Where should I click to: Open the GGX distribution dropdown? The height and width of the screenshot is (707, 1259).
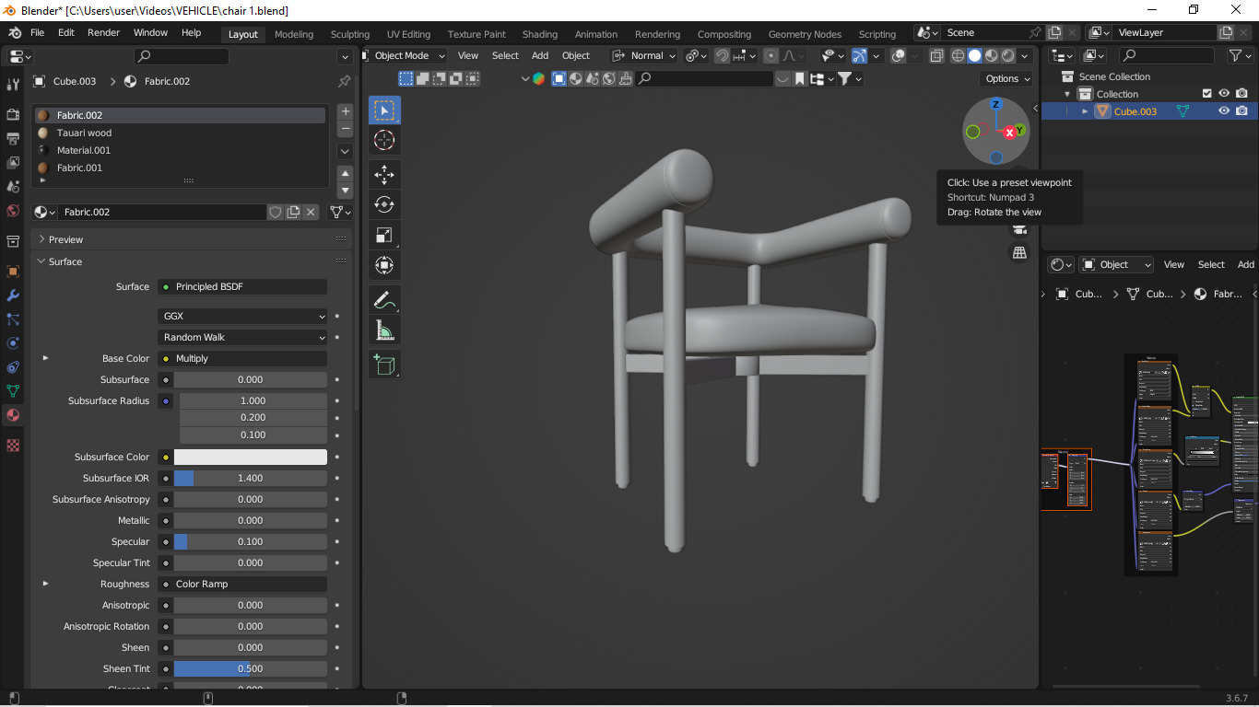point(242,316)
